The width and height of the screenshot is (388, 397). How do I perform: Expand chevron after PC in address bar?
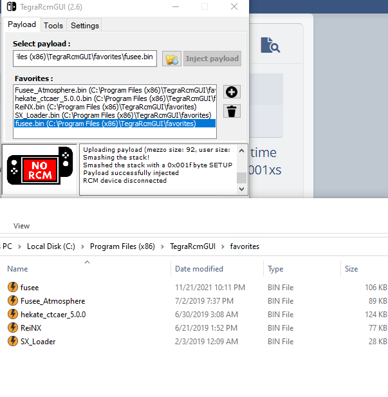tap(19, 246)
